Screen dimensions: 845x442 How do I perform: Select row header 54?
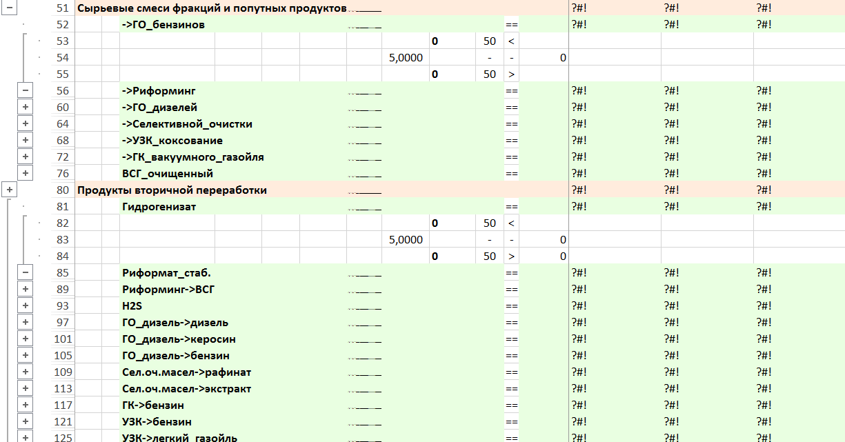tap(62, 57)
